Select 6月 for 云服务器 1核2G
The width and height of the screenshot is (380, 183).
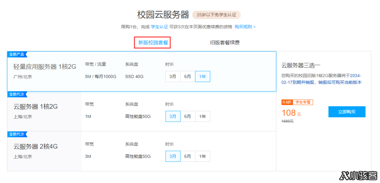(x=188, y=116)
